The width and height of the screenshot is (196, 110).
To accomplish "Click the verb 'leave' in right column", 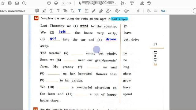I will click(x=127, y=33).
